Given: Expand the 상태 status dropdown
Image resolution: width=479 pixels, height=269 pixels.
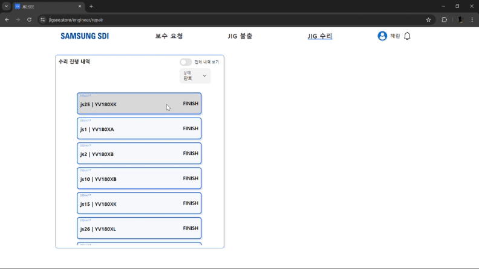Looking at the screenshot, I should [195, 76].
